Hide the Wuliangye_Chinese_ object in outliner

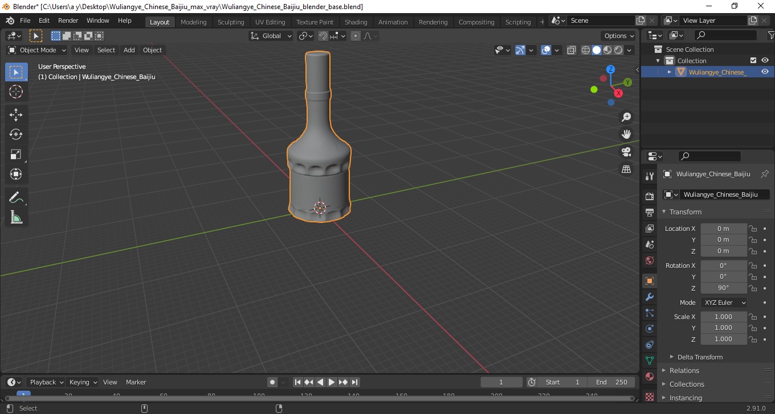(x=765, y=72)
